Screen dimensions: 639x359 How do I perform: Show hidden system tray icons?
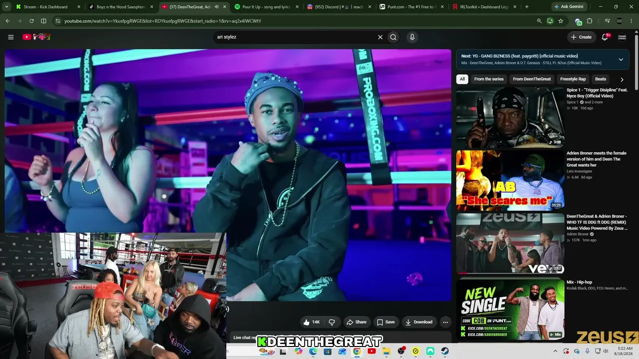click(555, 352)
